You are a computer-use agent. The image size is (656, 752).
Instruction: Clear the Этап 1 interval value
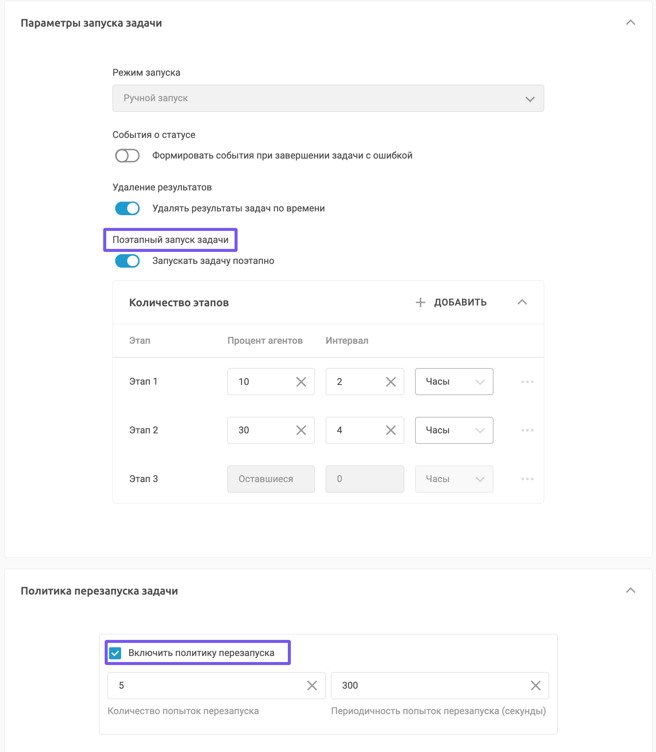click(x=391, y=382)
